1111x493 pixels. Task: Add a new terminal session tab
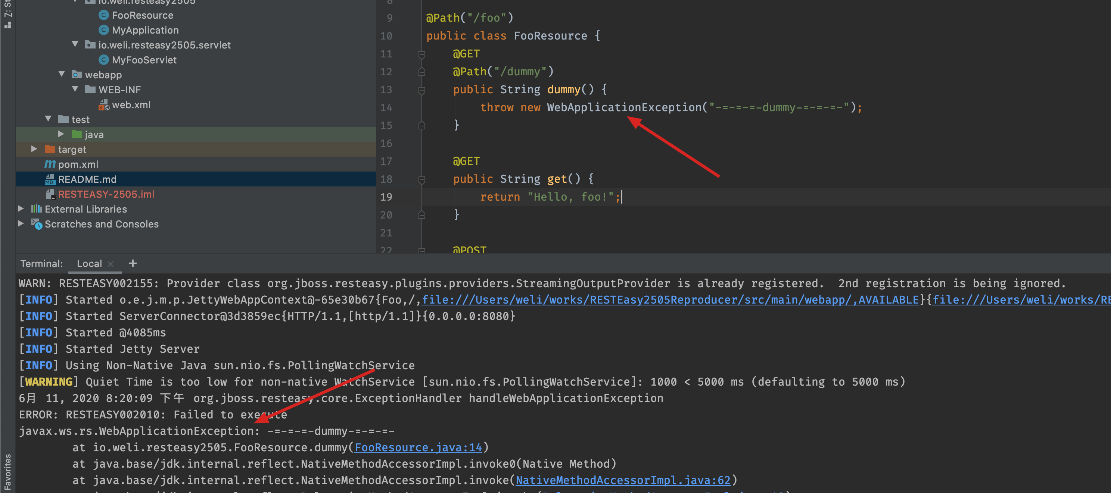(133, 263)
